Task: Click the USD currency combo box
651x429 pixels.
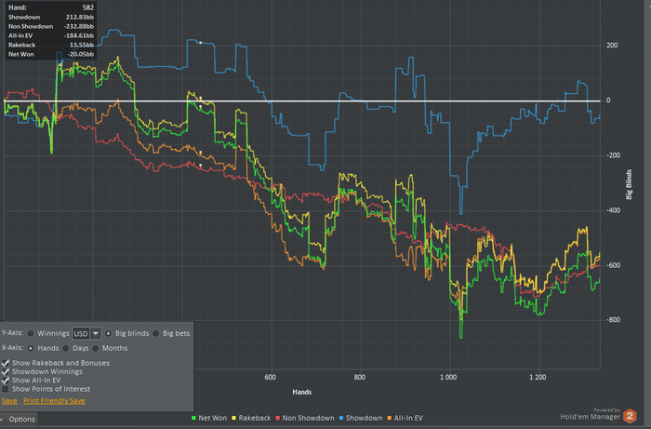Action: pos(86,333)
